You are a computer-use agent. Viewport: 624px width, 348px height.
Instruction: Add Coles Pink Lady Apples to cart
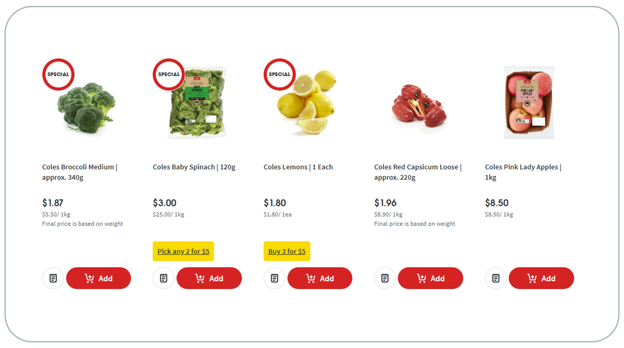(541, 278)
